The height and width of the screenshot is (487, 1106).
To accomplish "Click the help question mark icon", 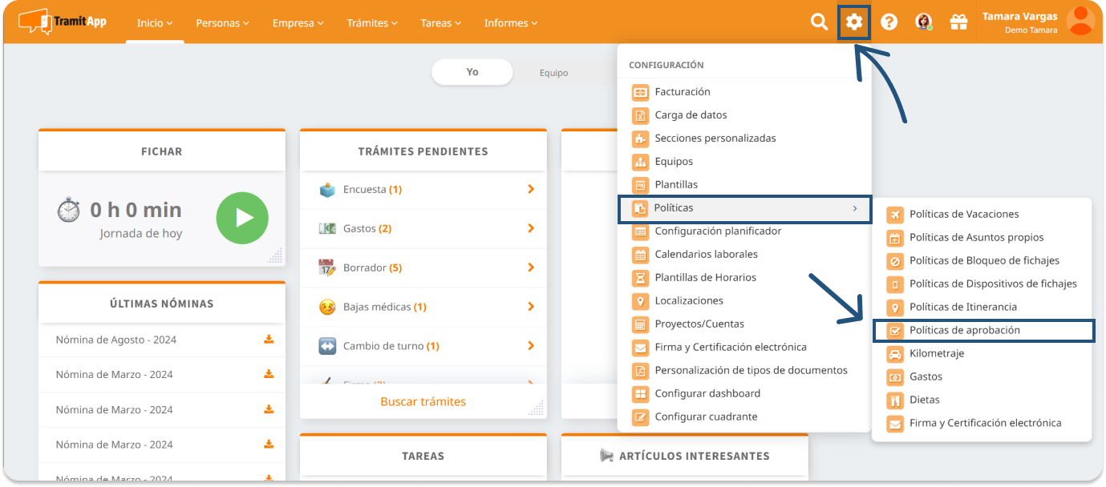I will [x=889, y=22].
